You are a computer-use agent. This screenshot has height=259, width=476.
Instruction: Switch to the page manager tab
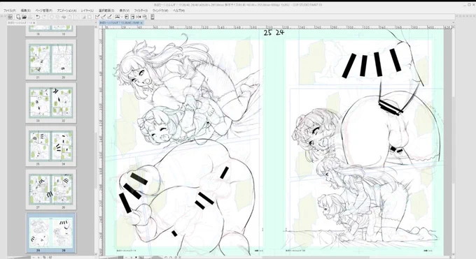20,23
